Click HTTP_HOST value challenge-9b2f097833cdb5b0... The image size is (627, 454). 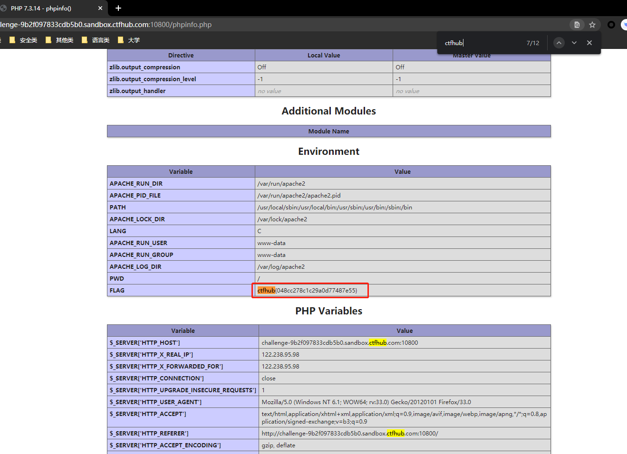pyautogui.click(x=340, y=342)
